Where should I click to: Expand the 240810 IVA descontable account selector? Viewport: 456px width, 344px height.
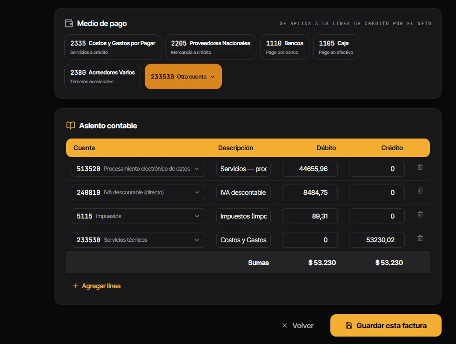138,192
